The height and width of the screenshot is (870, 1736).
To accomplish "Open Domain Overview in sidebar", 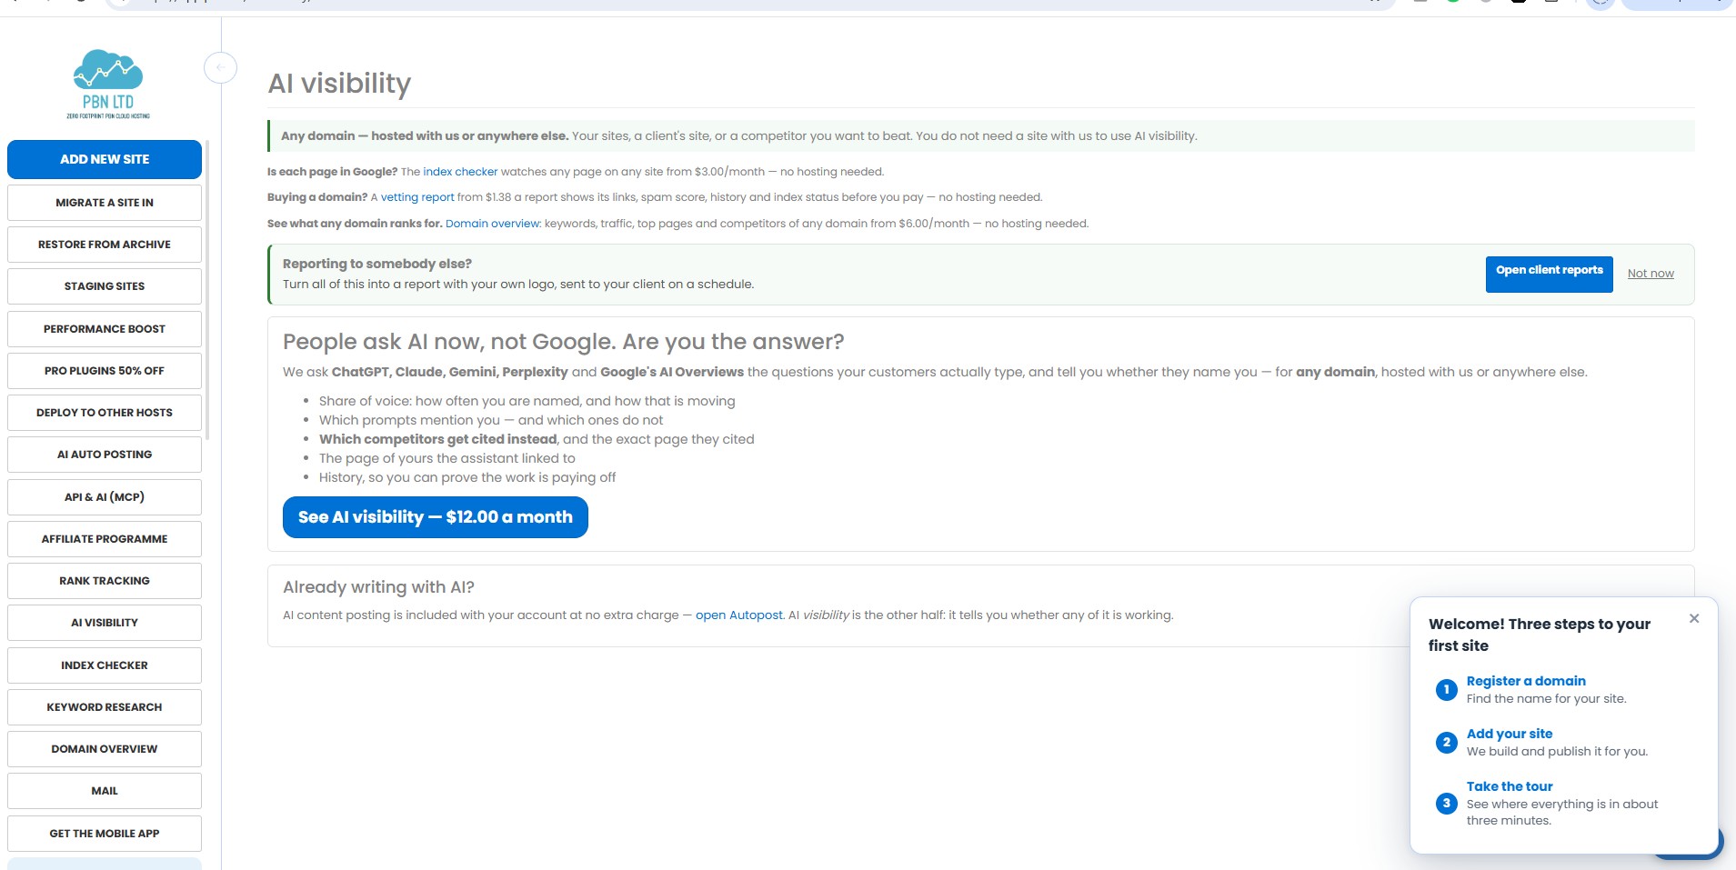I will [105, 749].
